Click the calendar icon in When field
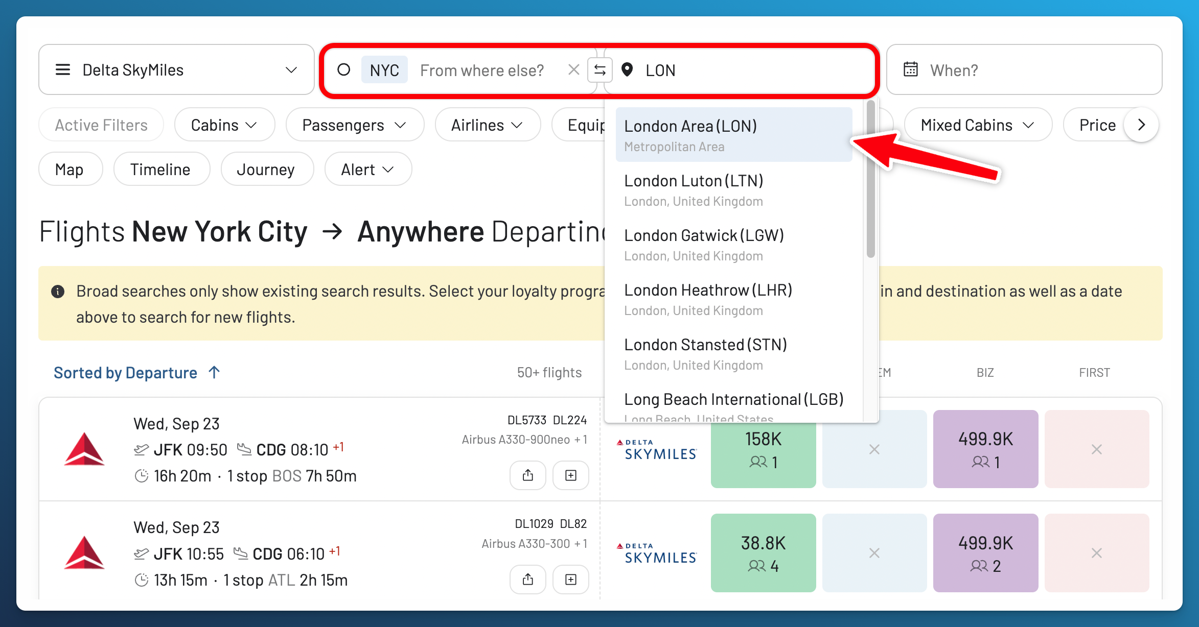This screenshot has height=627, width=1199. tap(911, 69)
